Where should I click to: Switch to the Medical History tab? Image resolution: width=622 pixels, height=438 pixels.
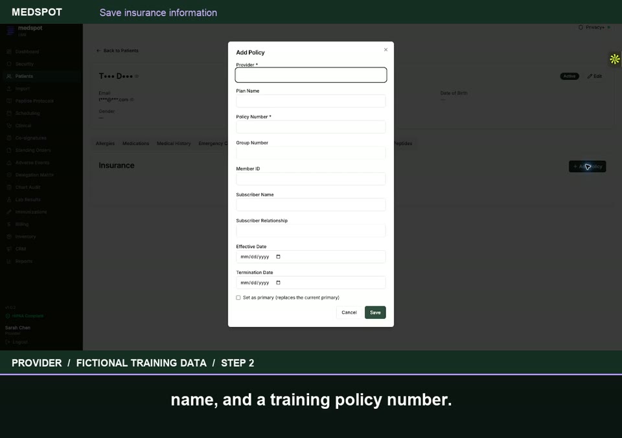174,143
